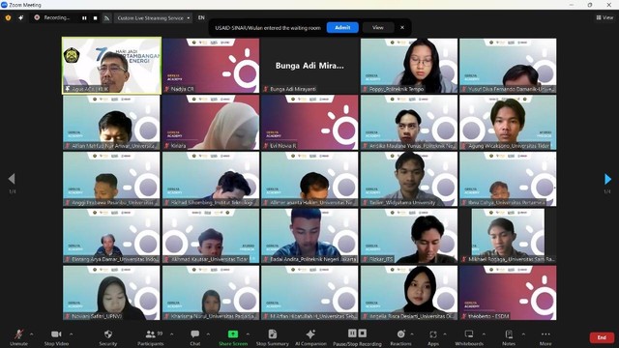Click the Unmute microphone icon
This screenshot has height=348, width=619.
click(x=18, y=334)
